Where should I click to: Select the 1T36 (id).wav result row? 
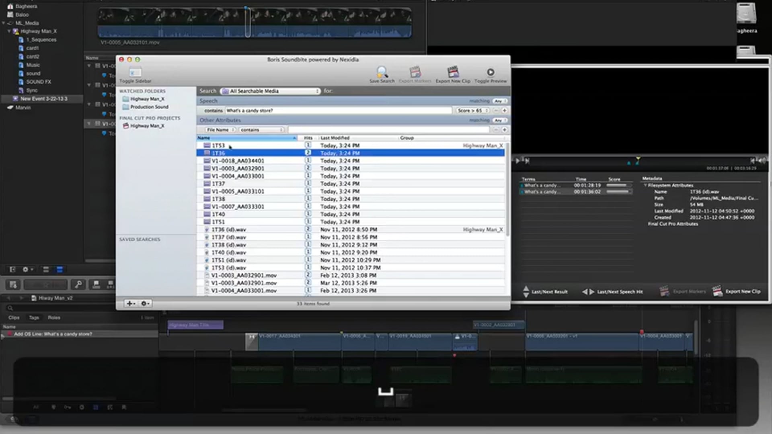pyautogui.click(x=350, y=229)
